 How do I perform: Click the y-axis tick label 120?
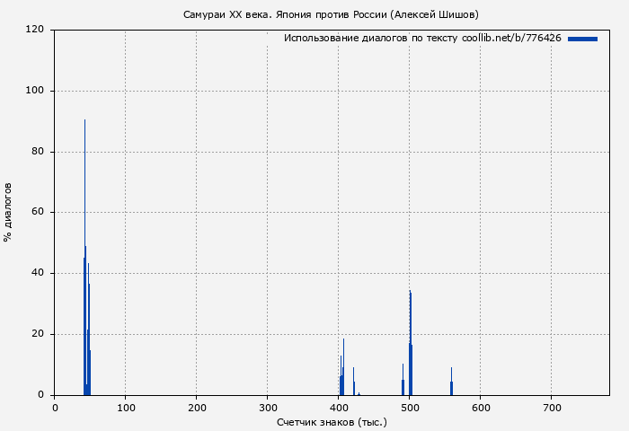point(35,30)
